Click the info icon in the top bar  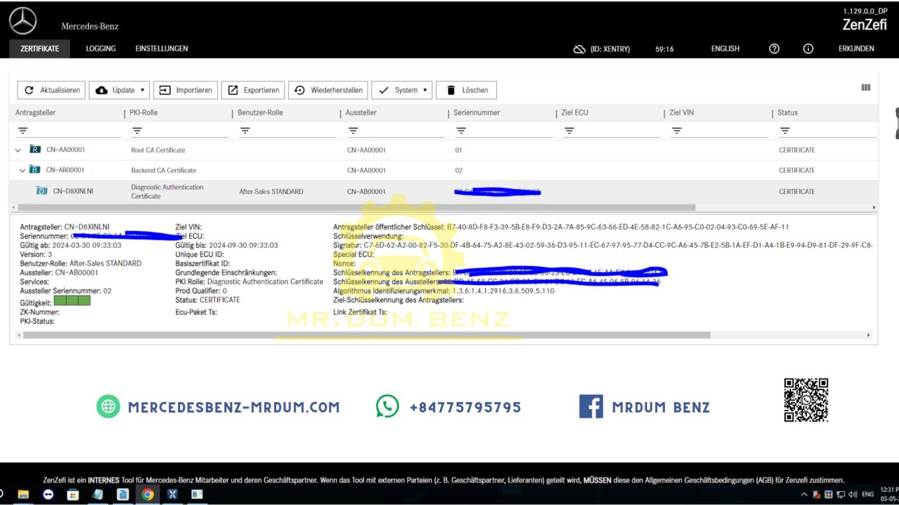click(808, 49)
